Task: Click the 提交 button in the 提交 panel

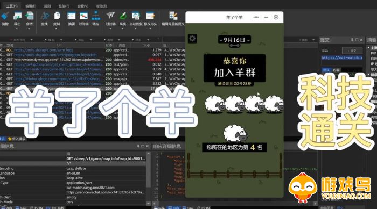Action: [x=352, y=51]
